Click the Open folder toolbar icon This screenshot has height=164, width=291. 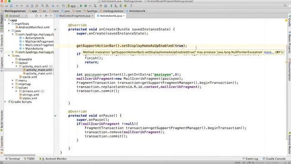[x=2, y=6]
